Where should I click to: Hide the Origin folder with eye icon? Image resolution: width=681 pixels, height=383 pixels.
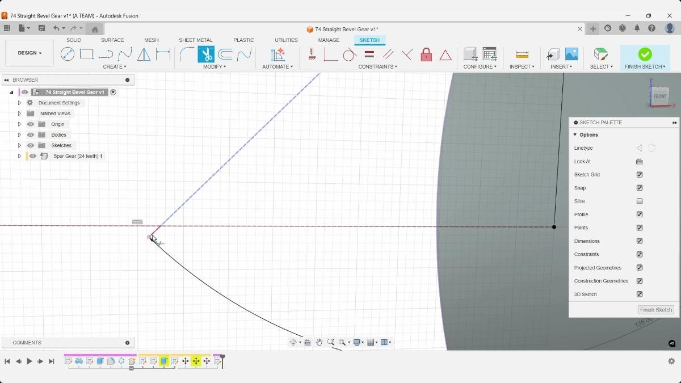[x=31, y=124]
